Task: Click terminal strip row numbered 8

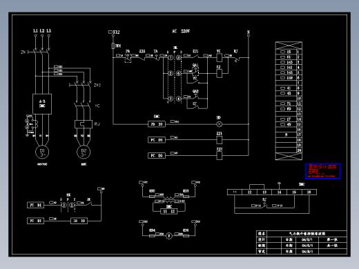Action: pos(289,88)
